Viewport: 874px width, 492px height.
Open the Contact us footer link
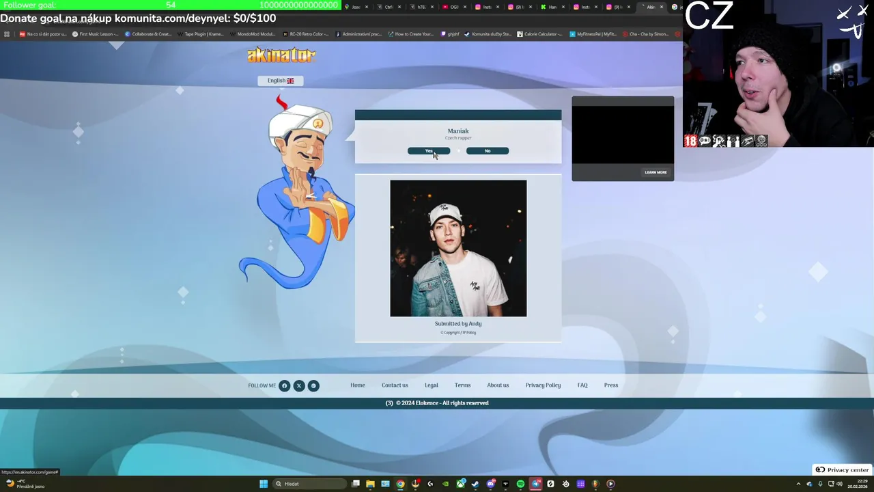(x=395, y=385)
